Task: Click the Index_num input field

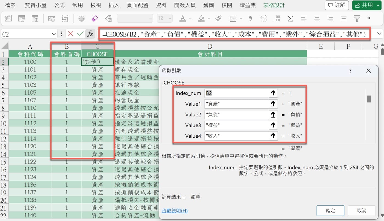Action: click(236, 93)
